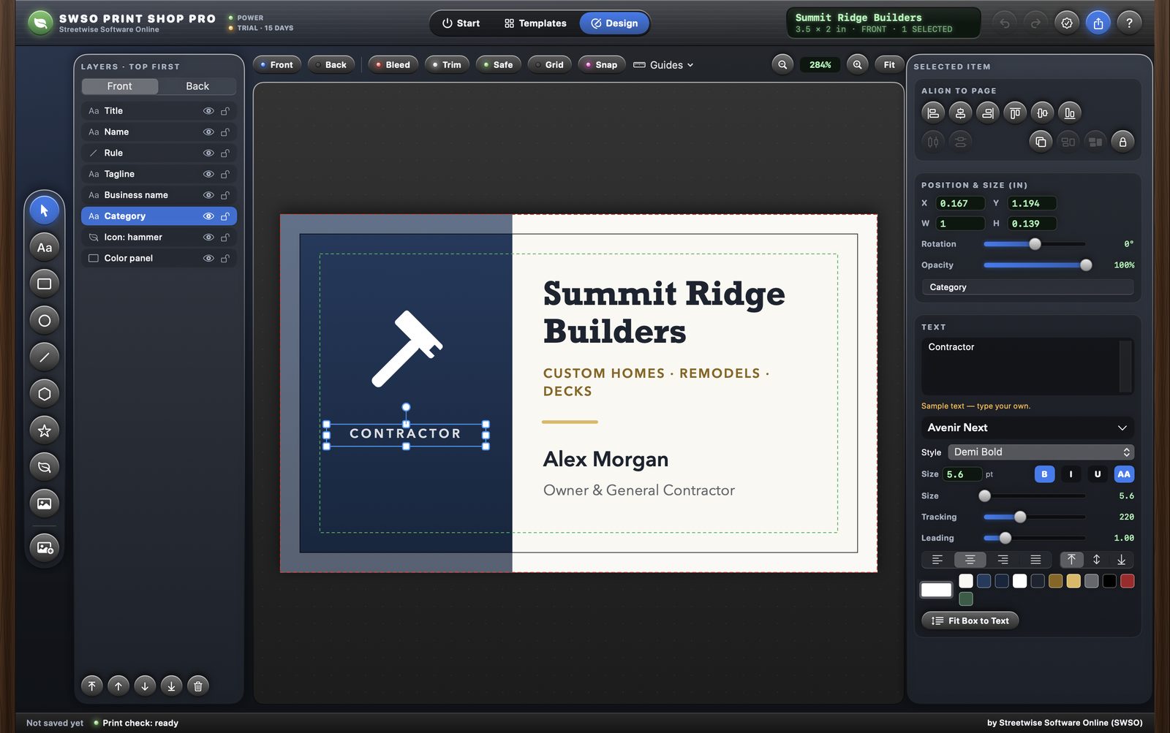Click the X position input field
This screenshot has width=1170, height=733.
click(960, 203)
